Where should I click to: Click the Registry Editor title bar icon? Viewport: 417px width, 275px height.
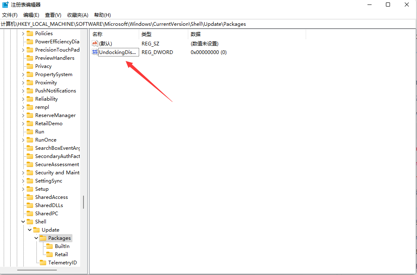[x=5, y=5]
